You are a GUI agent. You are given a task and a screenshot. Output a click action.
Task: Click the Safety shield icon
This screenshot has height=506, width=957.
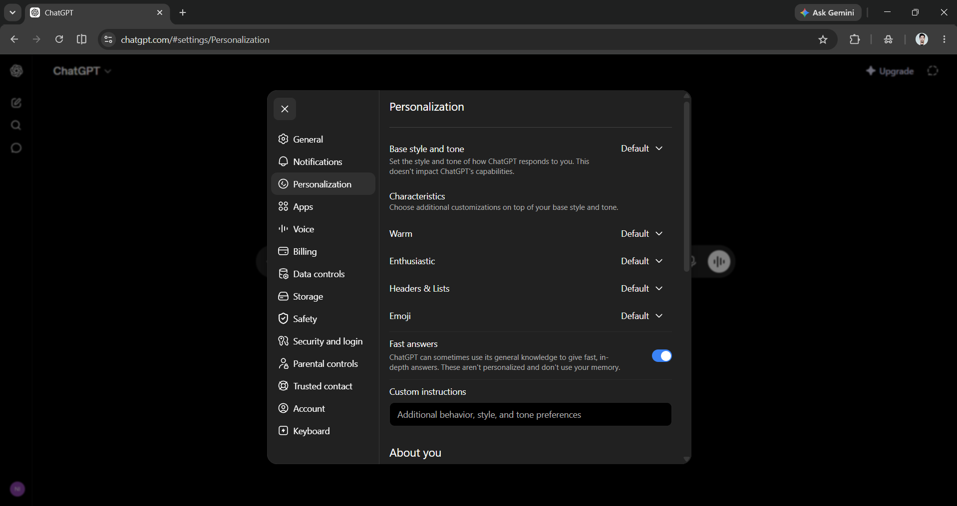point(284,319)
